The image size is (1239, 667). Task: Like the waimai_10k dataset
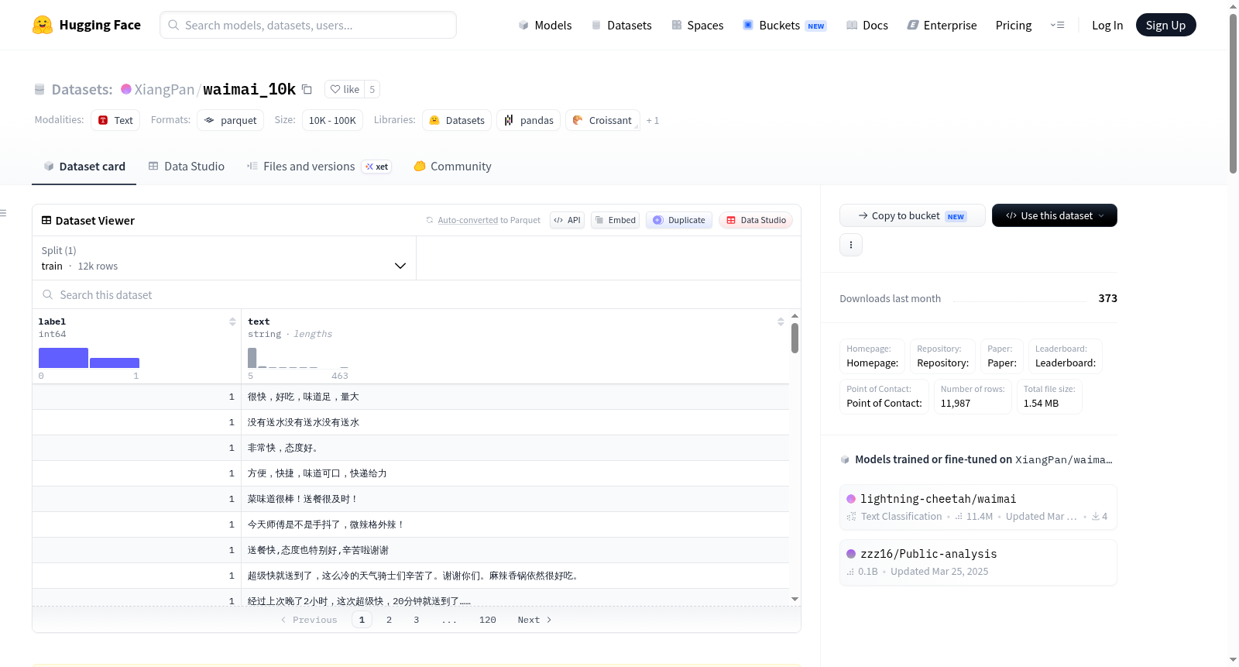tap(345, 89)
